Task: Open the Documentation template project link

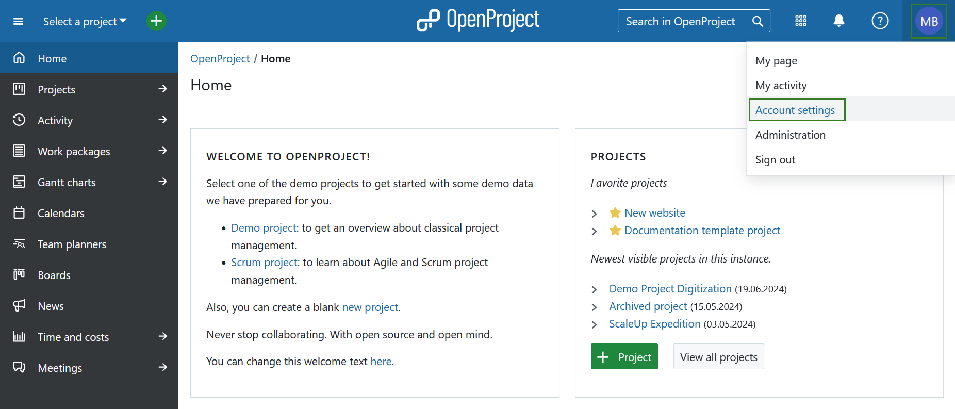Action: (x=702, y=230)
